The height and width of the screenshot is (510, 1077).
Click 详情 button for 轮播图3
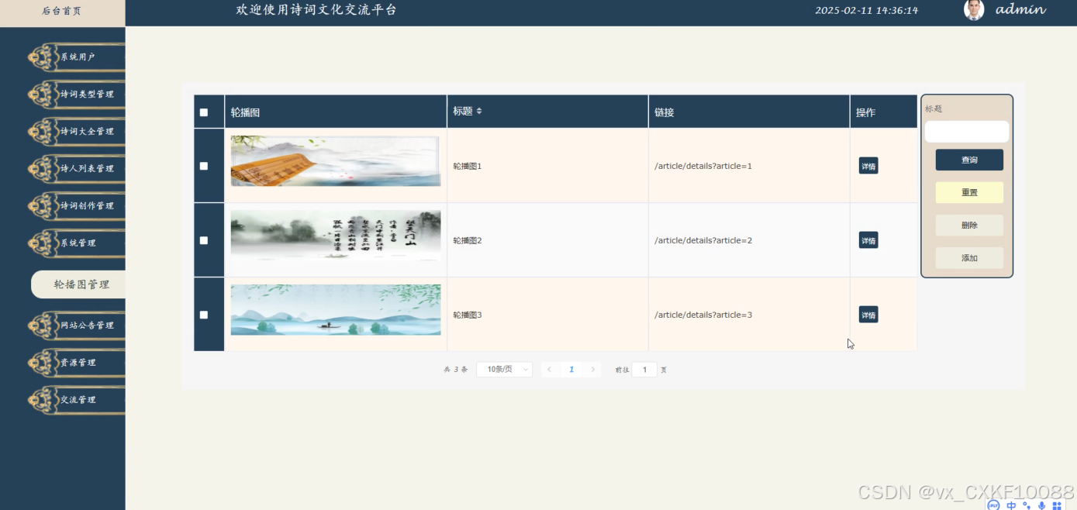(x=868, y=315)
